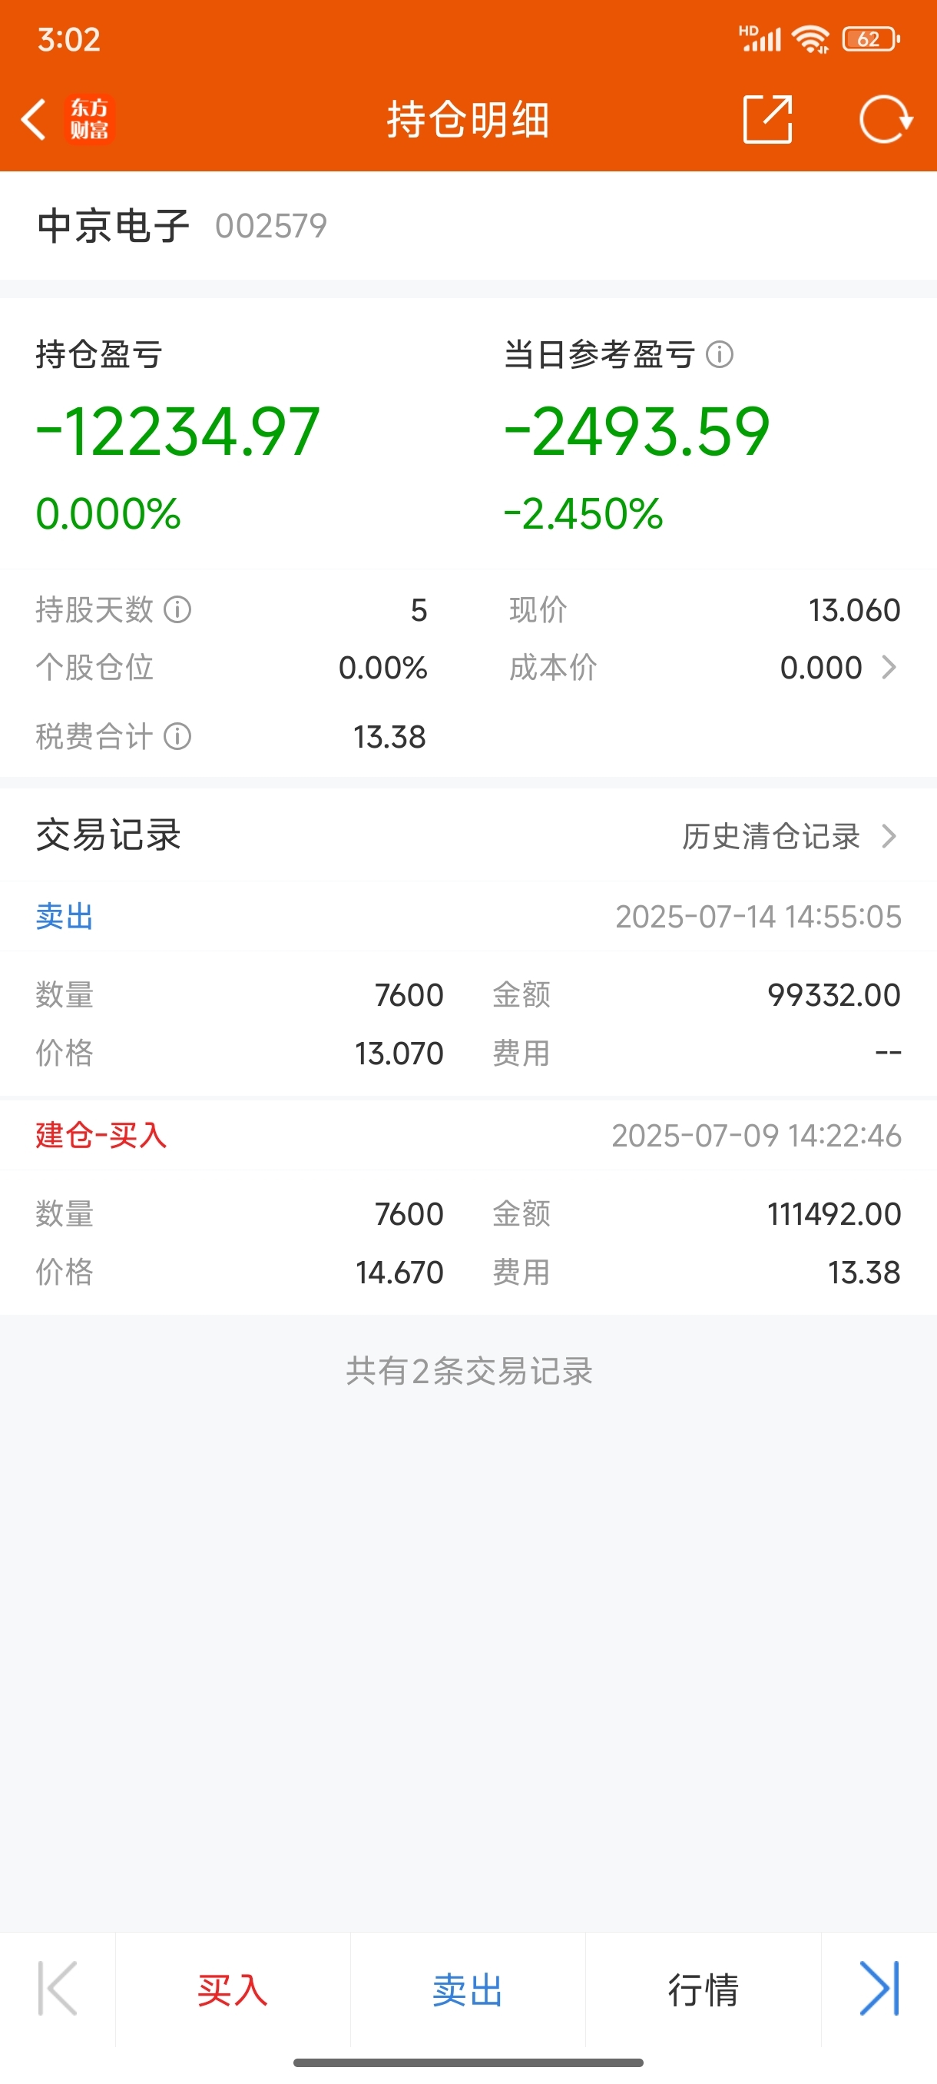Viewport: 937px width, 2084px height.
Task: Tap info icon beside 税费合计
Action: pyautogui.click(x=177, y=736)
